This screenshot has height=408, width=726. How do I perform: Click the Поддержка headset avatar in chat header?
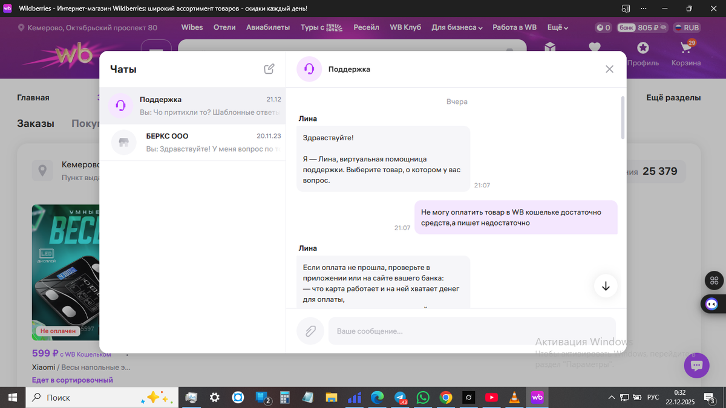[309, 69]
